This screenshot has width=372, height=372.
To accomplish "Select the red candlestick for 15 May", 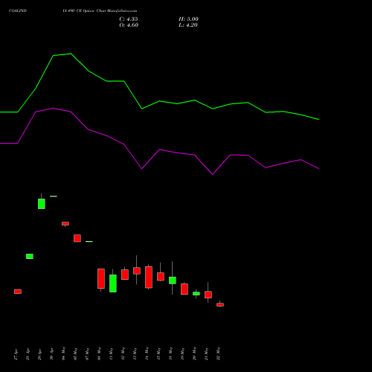I will click(161, 277).
